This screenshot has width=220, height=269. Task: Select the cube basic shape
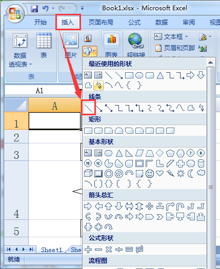coord(88,174)
